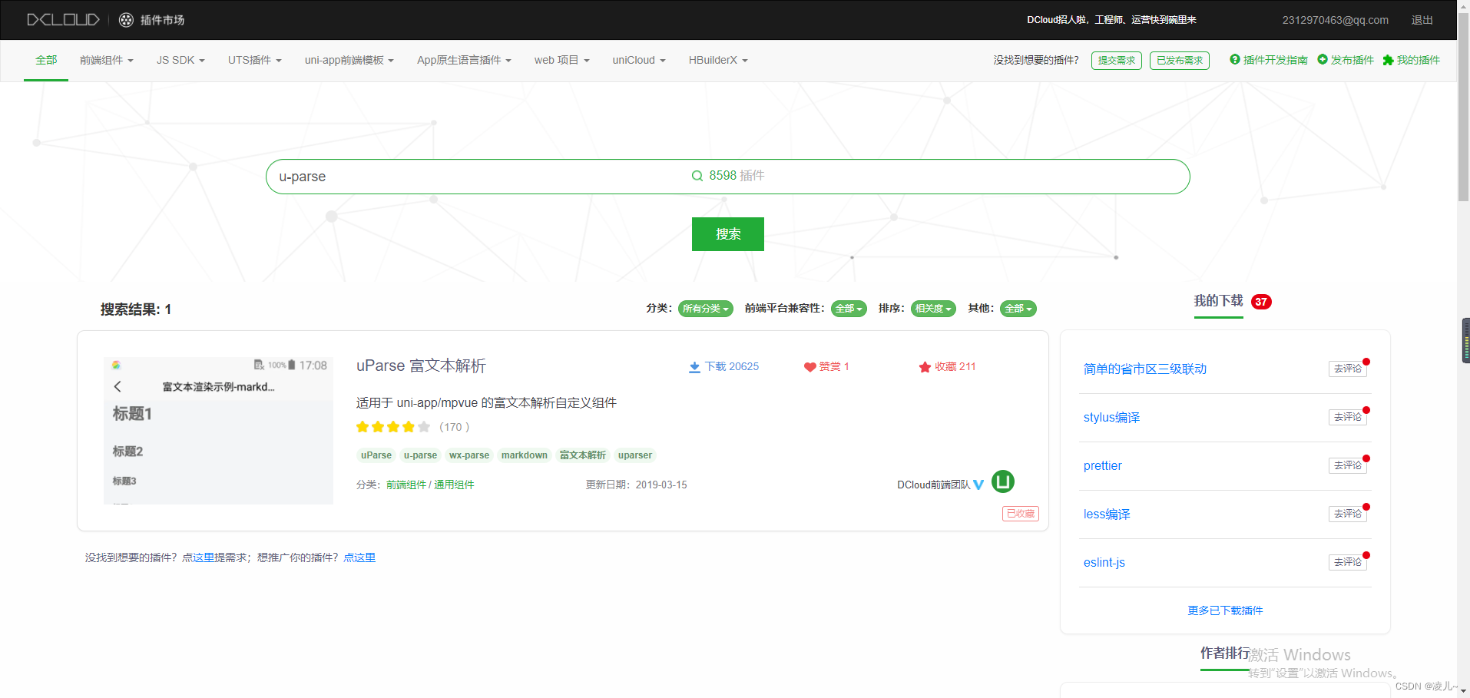This screenshot has height=698, width=1470.
Task: Expand the 前端组件 menu
Action: (x=107, y=60)
